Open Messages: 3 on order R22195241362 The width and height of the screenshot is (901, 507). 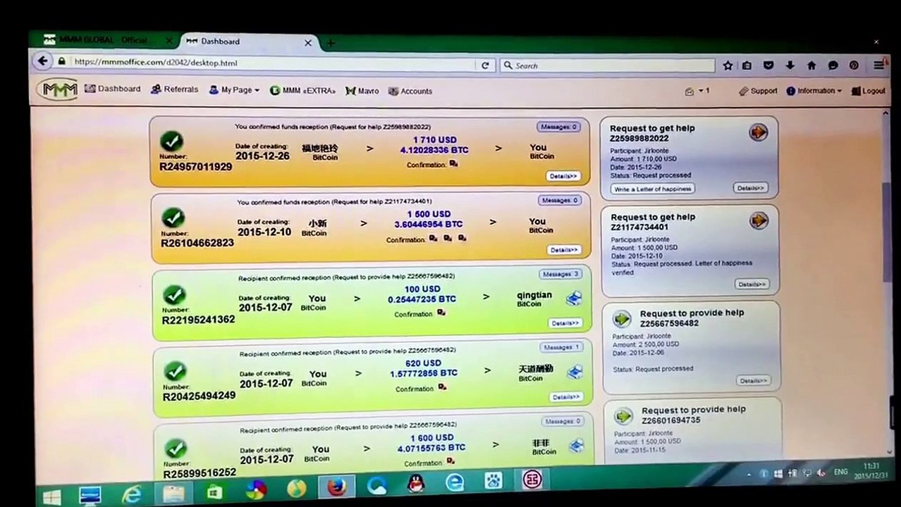pyautogui.click(x=561, y=274)
